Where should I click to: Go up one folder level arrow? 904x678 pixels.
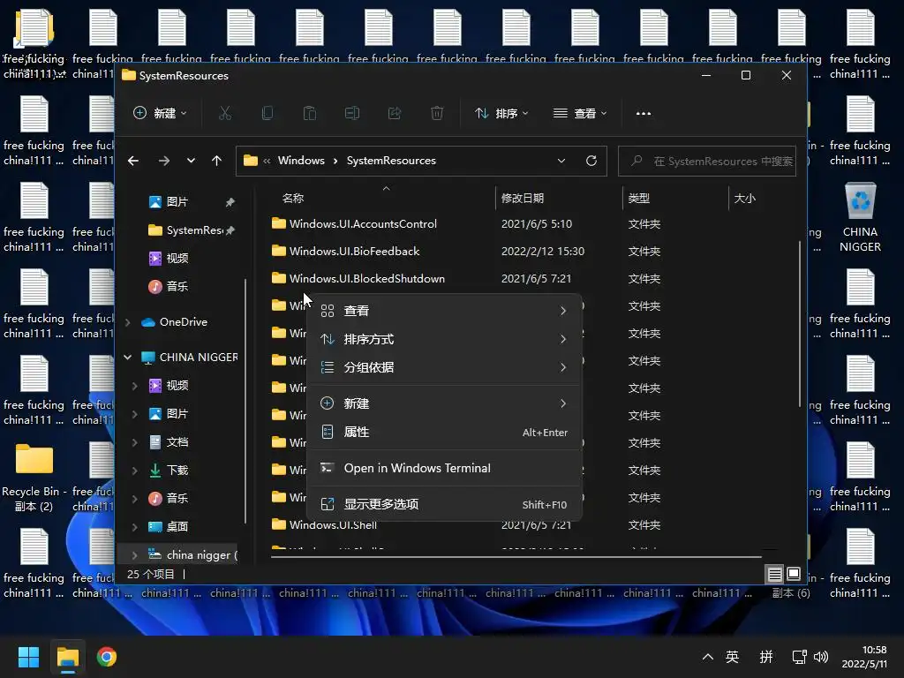[217, 161]
